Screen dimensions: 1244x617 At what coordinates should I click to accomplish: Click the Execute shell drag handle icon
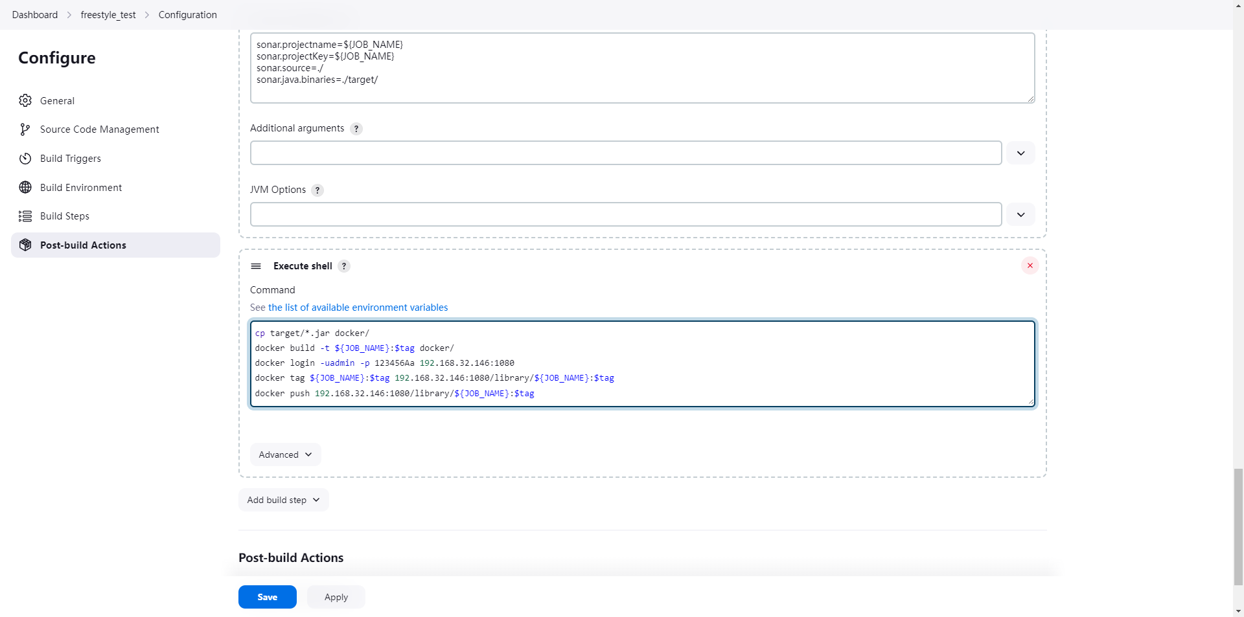click(256, 266)
